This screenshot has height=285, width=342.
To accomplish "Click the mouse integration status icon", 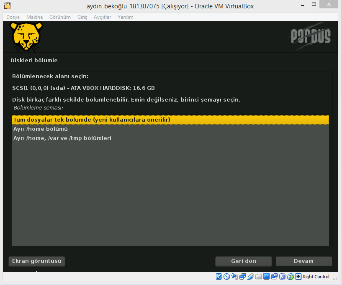I will (x=291, y=277).
